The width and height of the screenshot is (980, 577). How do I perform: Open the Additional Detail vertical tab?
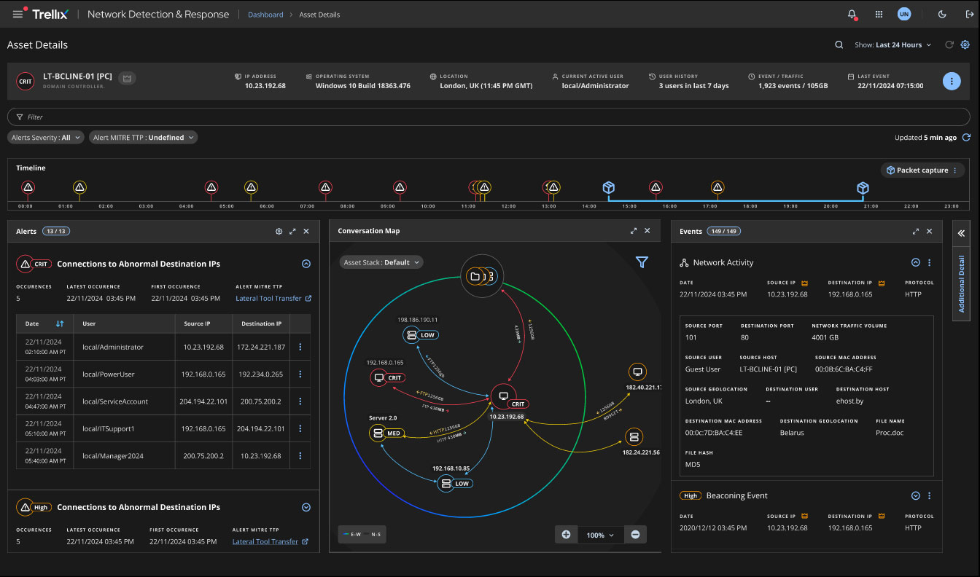point(961,284)
